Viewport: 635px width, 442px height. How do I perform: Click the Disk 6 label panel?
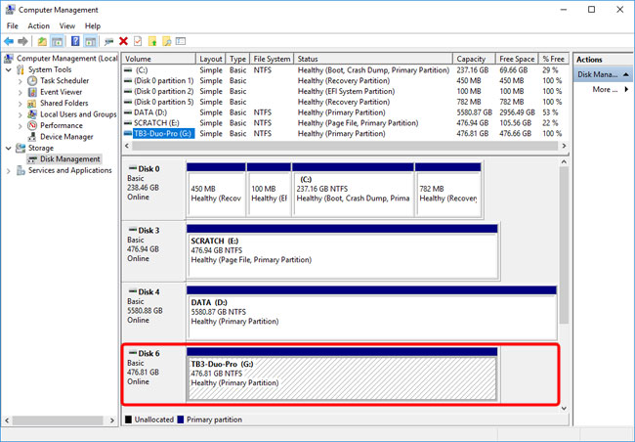(154, 374)
